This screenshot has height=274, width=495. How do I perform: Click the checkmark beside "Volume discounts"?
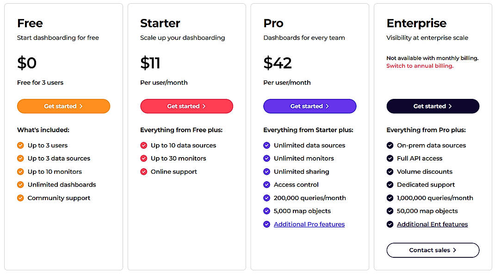point(390,171)
